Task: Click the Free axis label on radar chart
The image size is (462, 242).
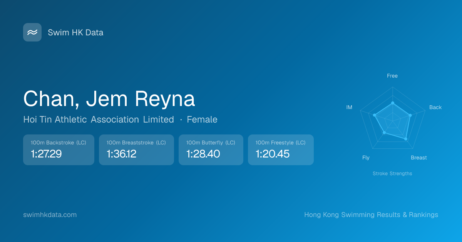Action: [392, 76]
